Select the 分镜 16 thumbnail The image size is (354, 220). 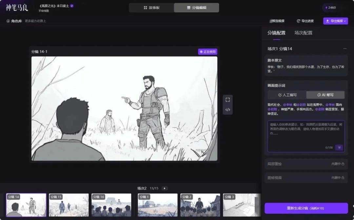click(111, 205)
